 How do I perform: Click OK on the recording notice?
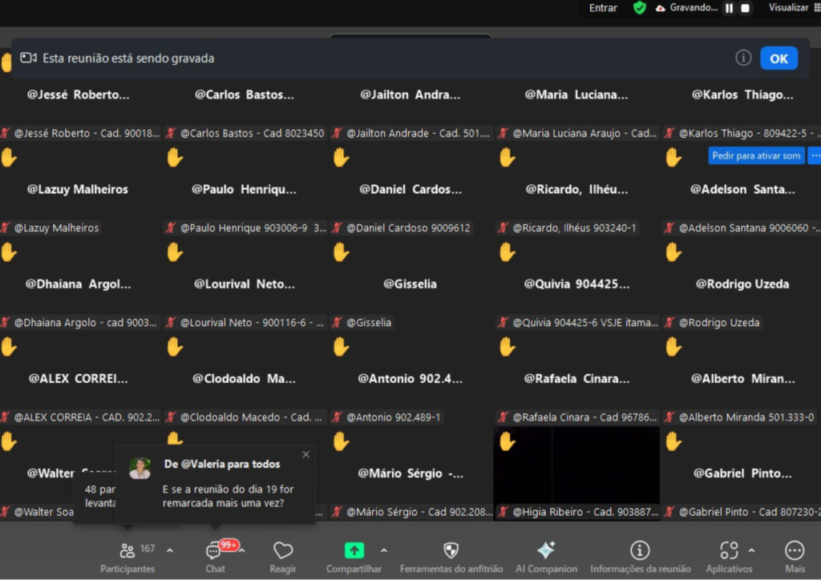779,58
